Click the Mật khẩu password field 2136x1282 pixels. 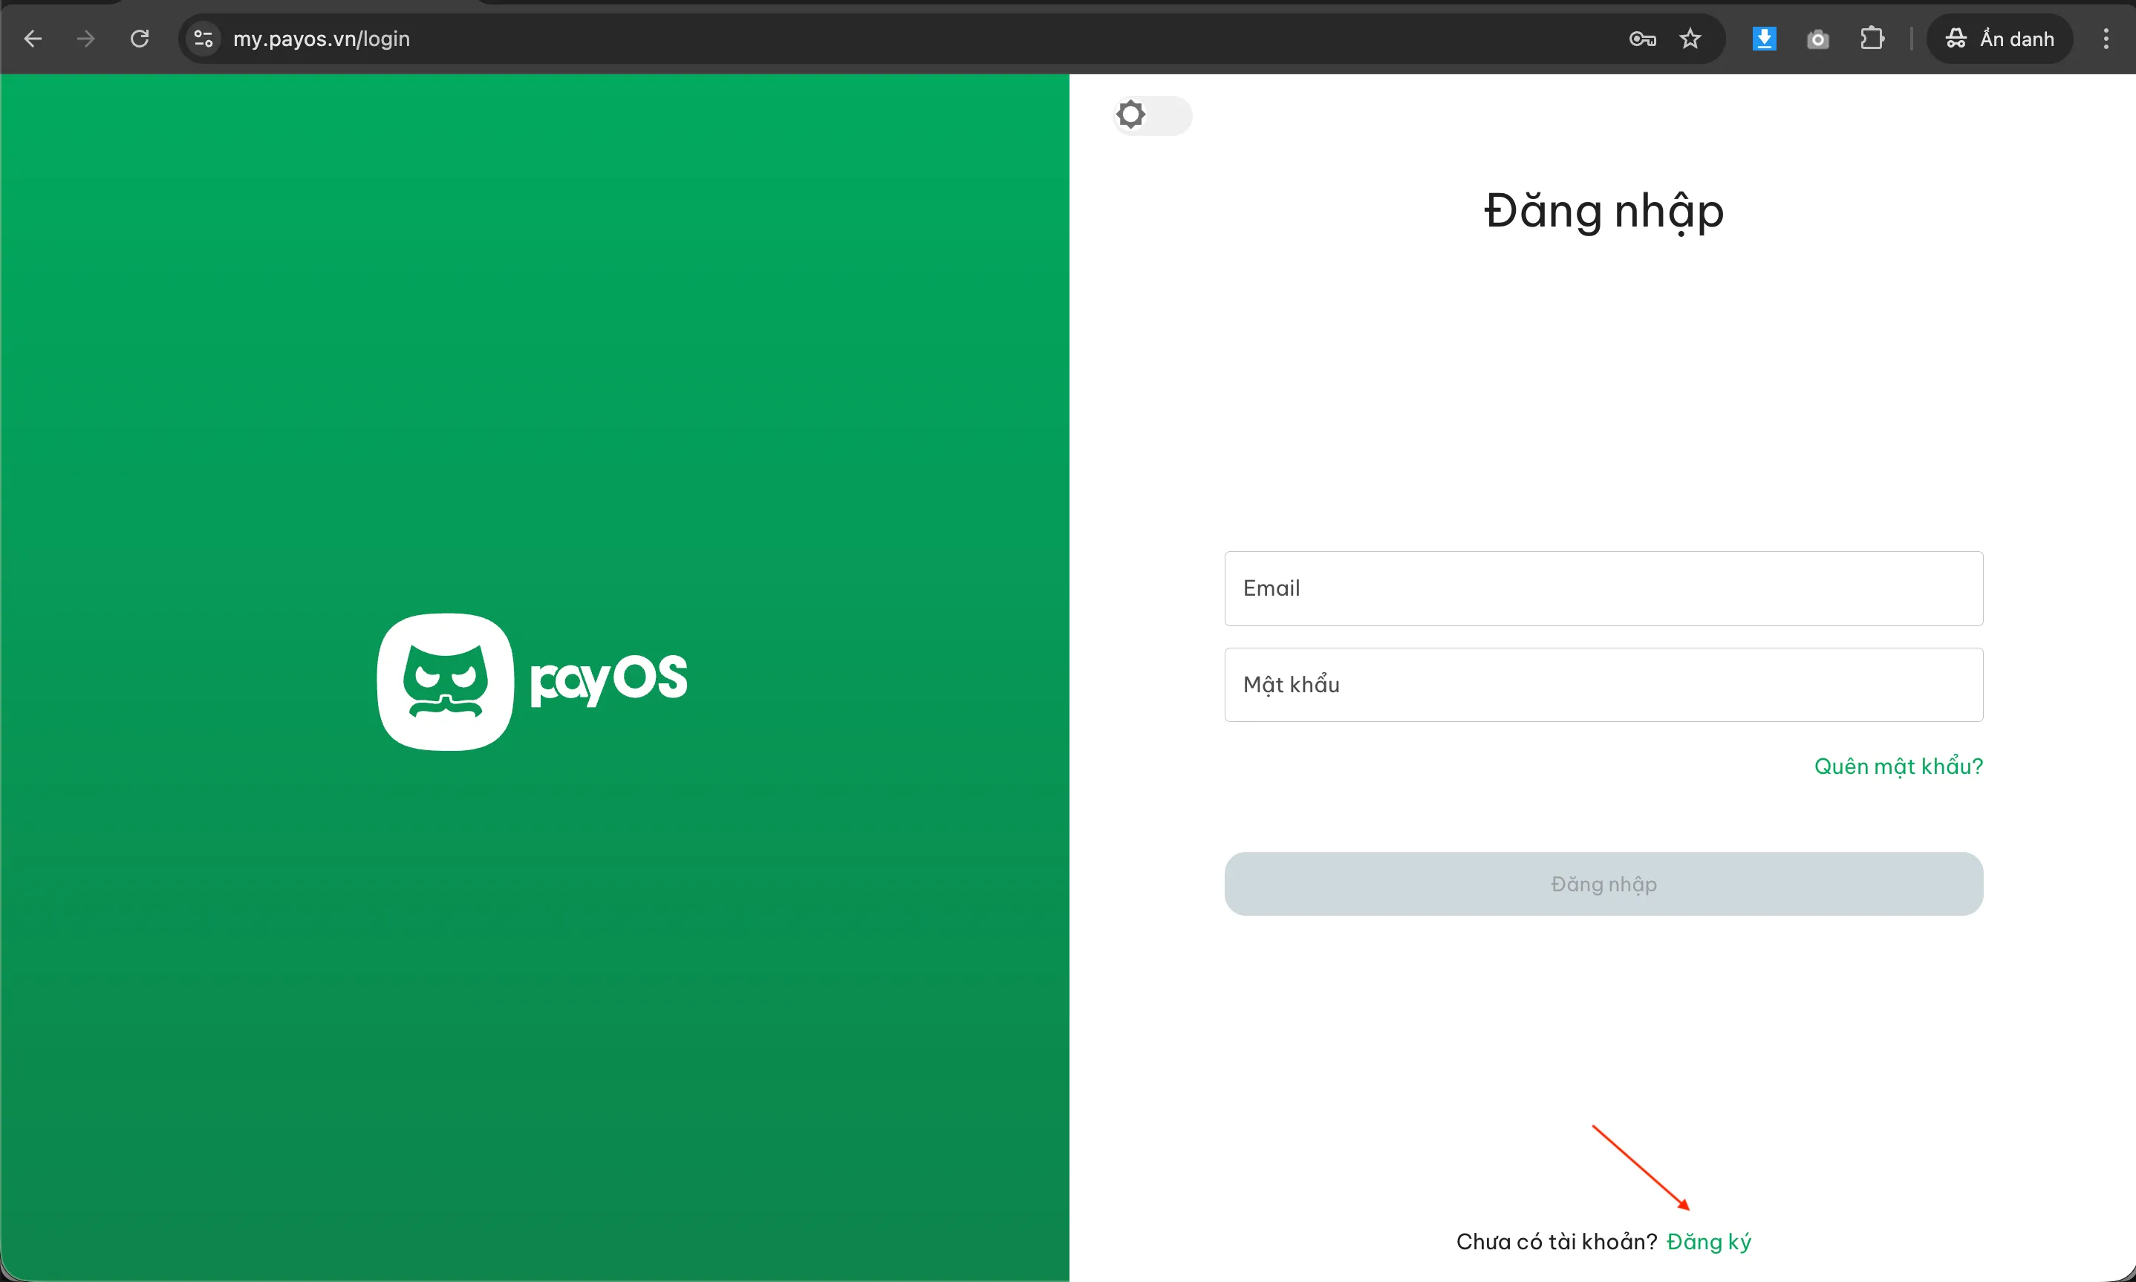tap(1602, 684)
